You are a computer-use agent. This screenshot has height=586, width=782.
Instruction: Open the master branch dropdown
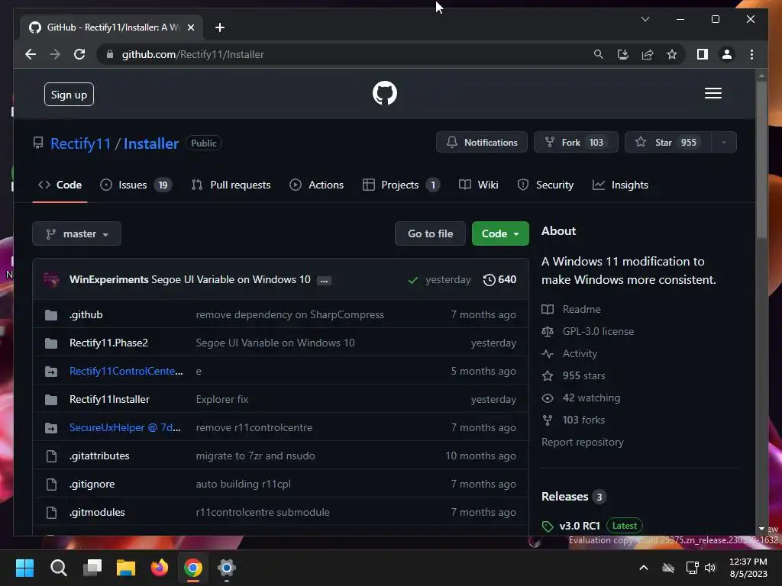pos(77,233)
